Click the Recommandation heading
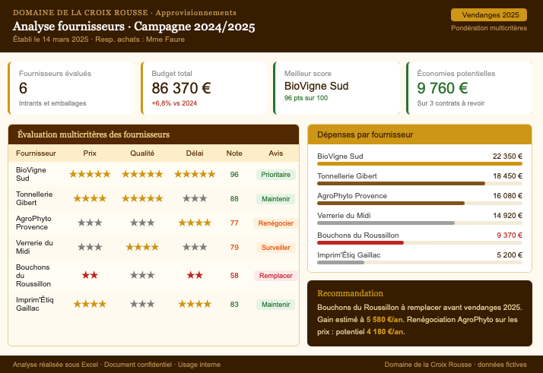This screenshot has width=543, height=373. tap(350, 293)
